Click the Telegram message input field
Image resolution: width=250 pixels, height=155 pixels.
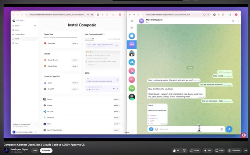[189, 129]
